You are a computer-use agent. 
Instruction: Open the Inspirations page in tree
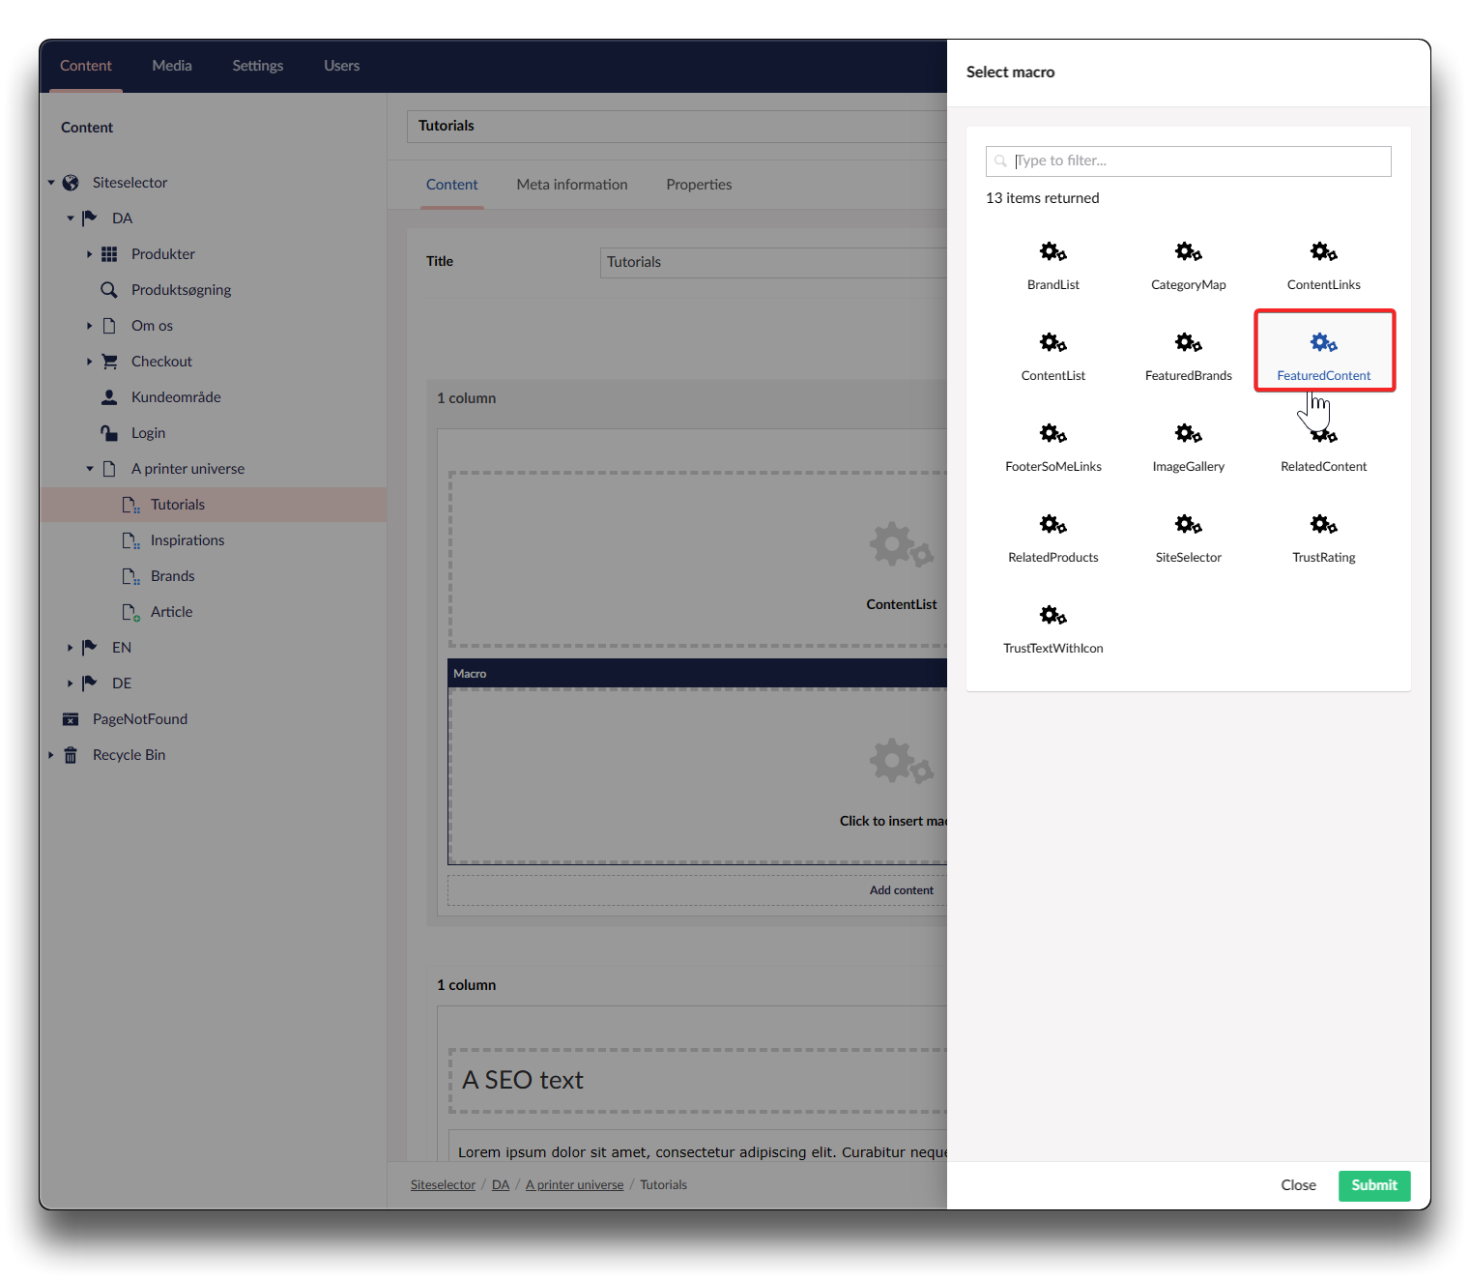coord(187,540)
